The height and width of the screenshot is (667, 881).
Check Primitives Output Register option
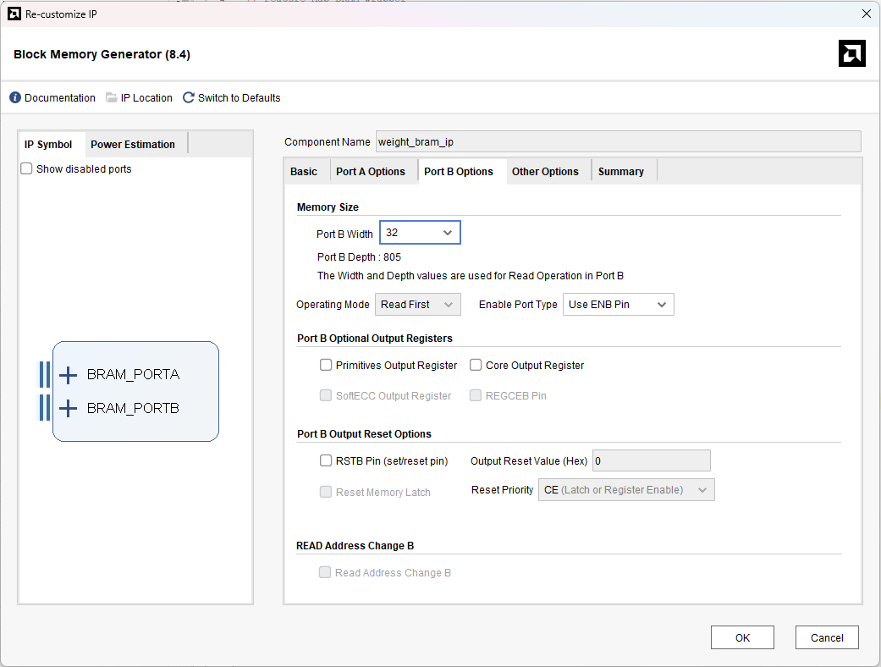pos(326,366)
